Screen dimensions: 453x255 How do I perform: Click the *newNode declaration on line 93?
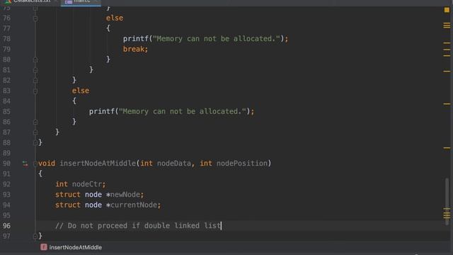pyautogui.click(x=123, y=195)
